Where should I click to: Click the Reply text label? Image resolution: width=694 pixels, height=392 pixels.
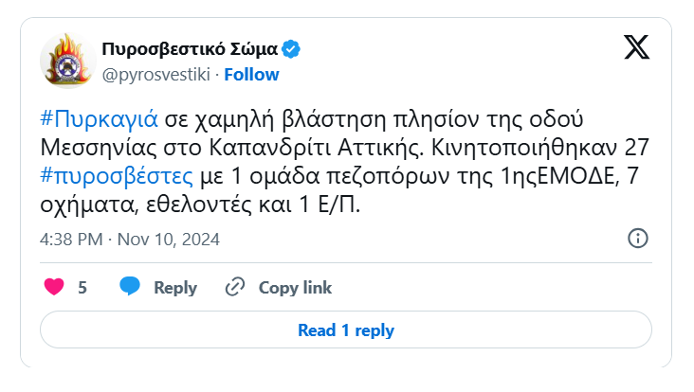tap(174, 288)
